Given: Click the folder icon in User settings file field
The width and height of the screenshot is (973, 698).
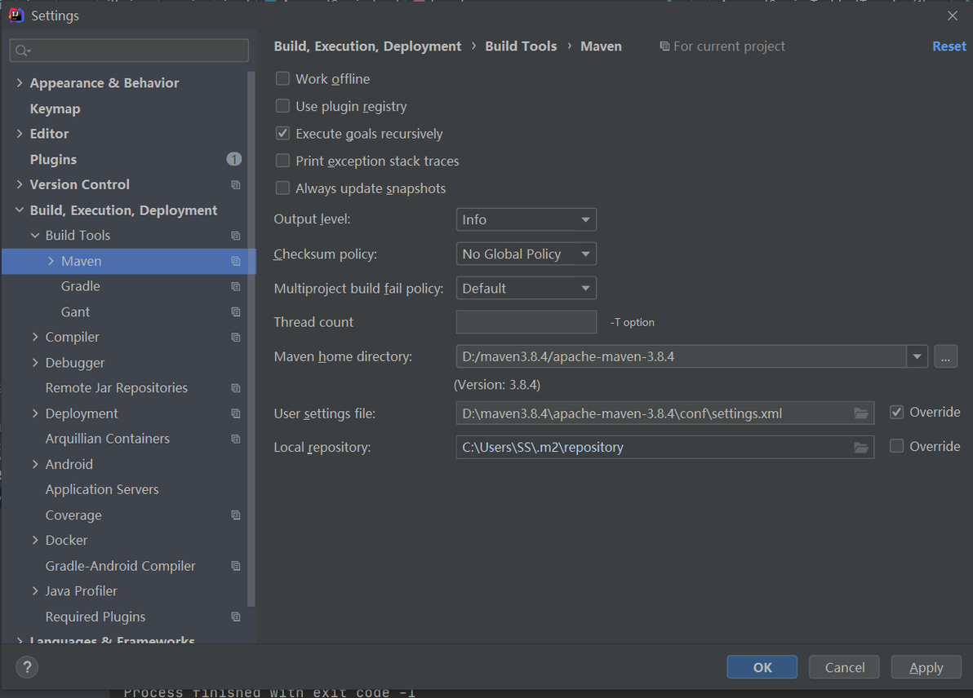Looking at the screenshot, I should (860, 413).
